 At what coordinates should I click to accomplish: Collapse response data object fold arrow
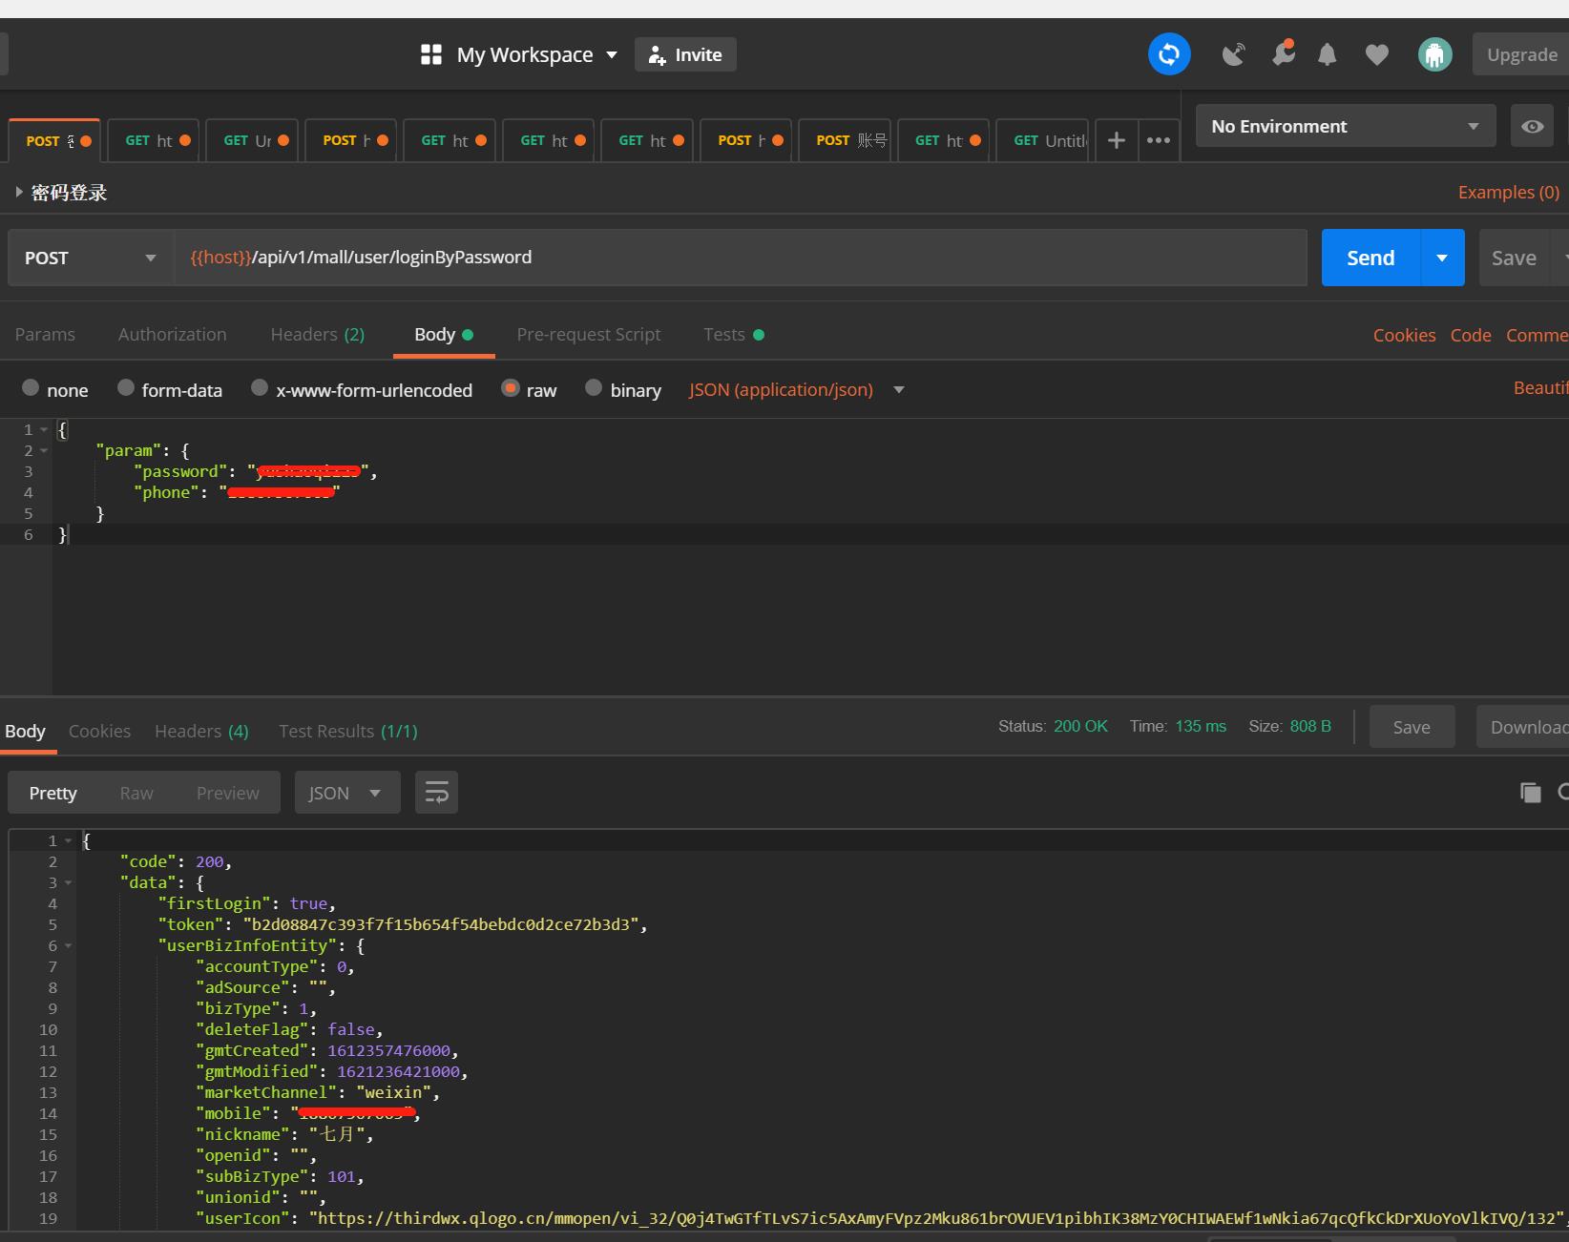[68, 883]
